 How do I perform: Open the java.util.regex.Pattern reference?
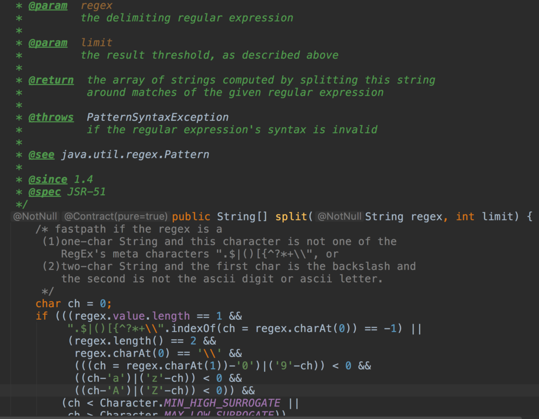click(x=135, y=155)
